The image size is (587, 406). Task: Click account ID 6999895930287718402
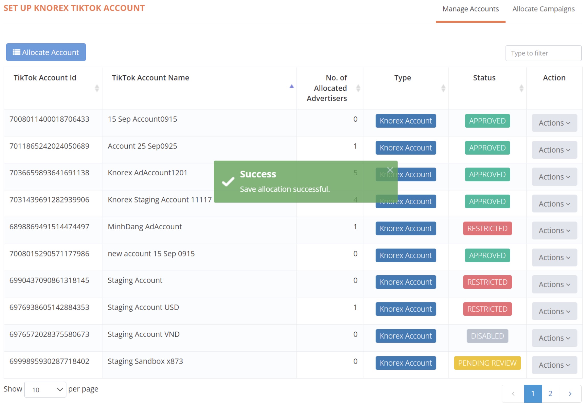[x=49, y=362]
